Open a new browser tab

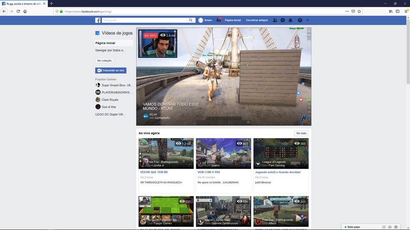(x=52, y=3)
